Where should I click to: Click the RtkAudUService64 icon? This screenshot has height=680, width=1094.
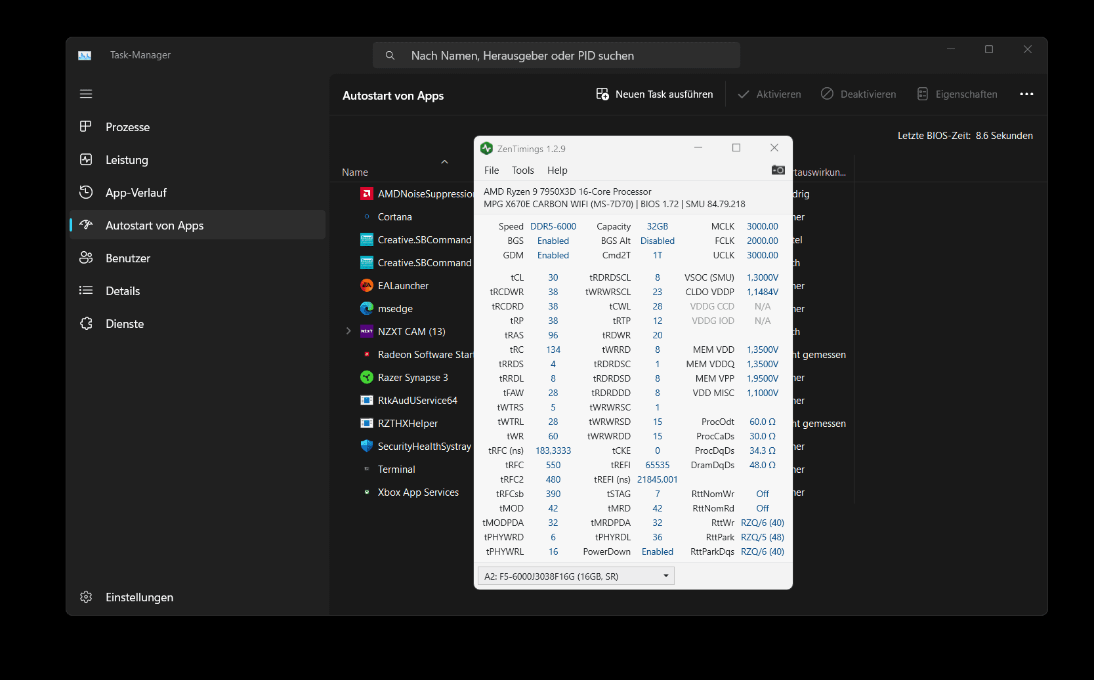367,401
